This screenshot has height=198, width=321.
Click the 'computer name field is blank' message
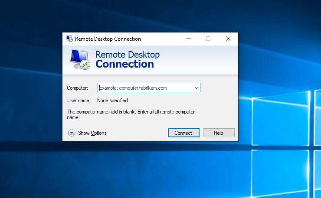131,114
